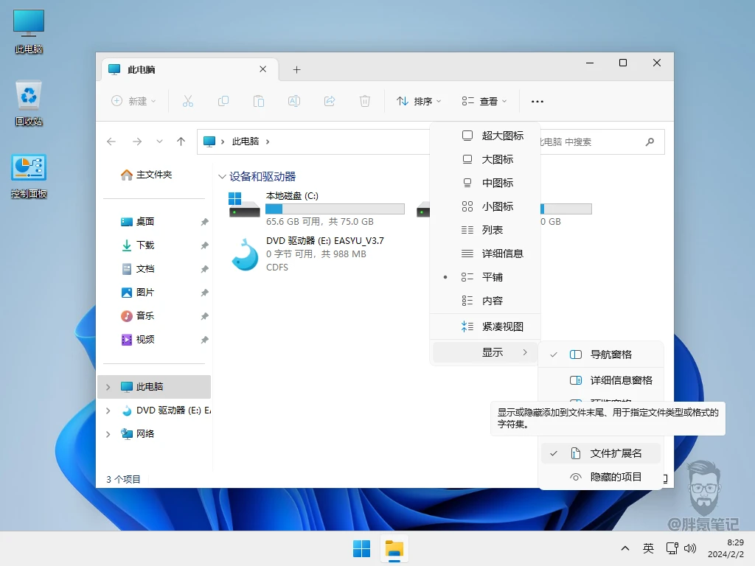The image size is (755, 566).
Task: Click the Paste clipboard icon
Action: [x=259, y=101]
